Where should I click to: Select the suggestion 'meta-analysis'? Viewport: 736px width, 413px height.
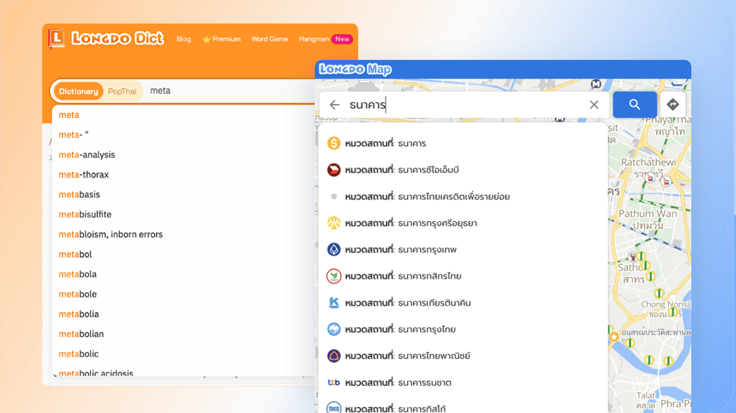pyautogui.click(x=87, y=155)
